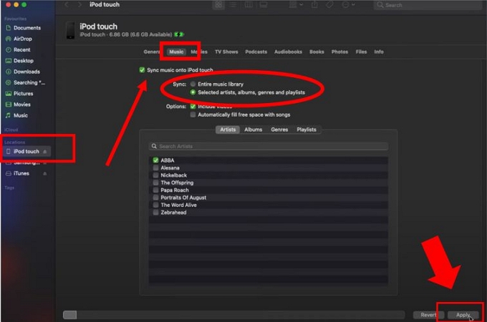This screenshot has height=322, width=487.
Task: Switch to the Movies tab
Action: pos(199,52)
